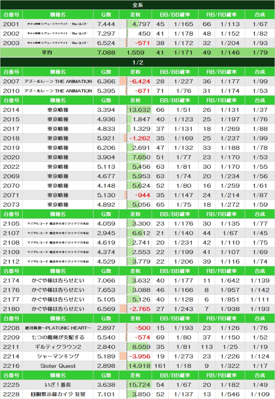The image size is (275, 399).
Task: Click the 1/25 RB probability
Action: coord(230,347)
